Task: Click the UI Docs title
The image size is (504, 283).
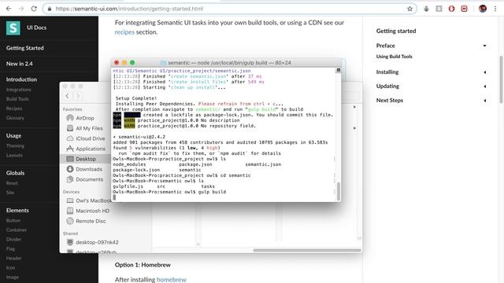Action: click(x=37, y=28)
